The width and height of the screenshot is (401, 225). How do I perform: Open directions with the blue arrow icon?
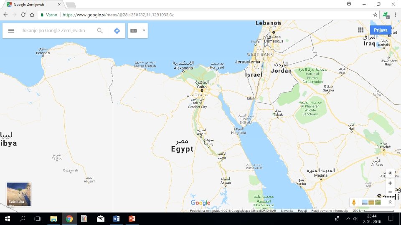pyautogui.click(x=117, y=30)
